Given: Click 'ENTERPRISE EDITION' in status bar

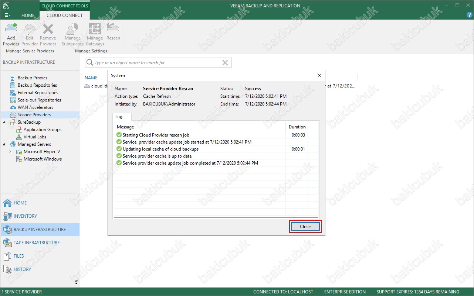Looking at the screenshot, I should point(345,292).
